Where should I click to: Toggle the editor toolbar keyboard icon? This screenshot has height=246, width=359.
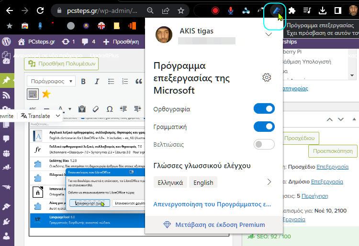pos(33,94)
